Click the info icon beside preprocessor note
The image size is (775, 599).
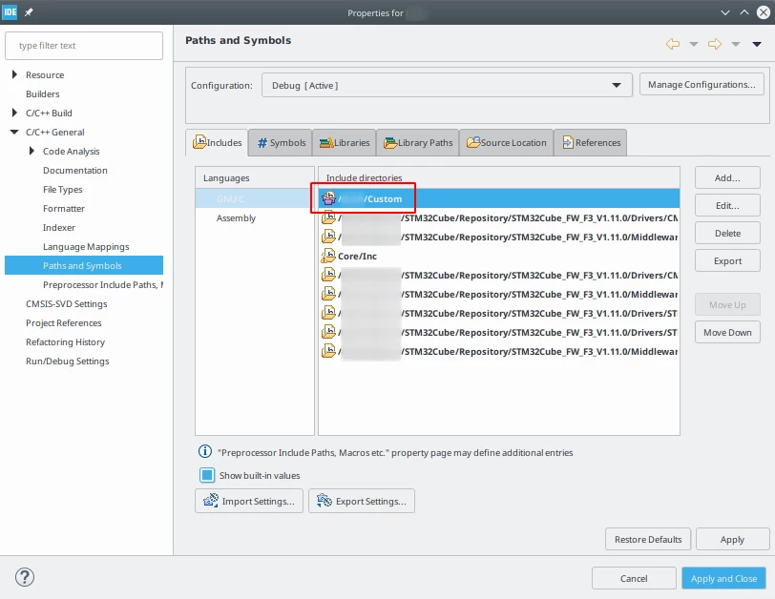coord(204,451)
